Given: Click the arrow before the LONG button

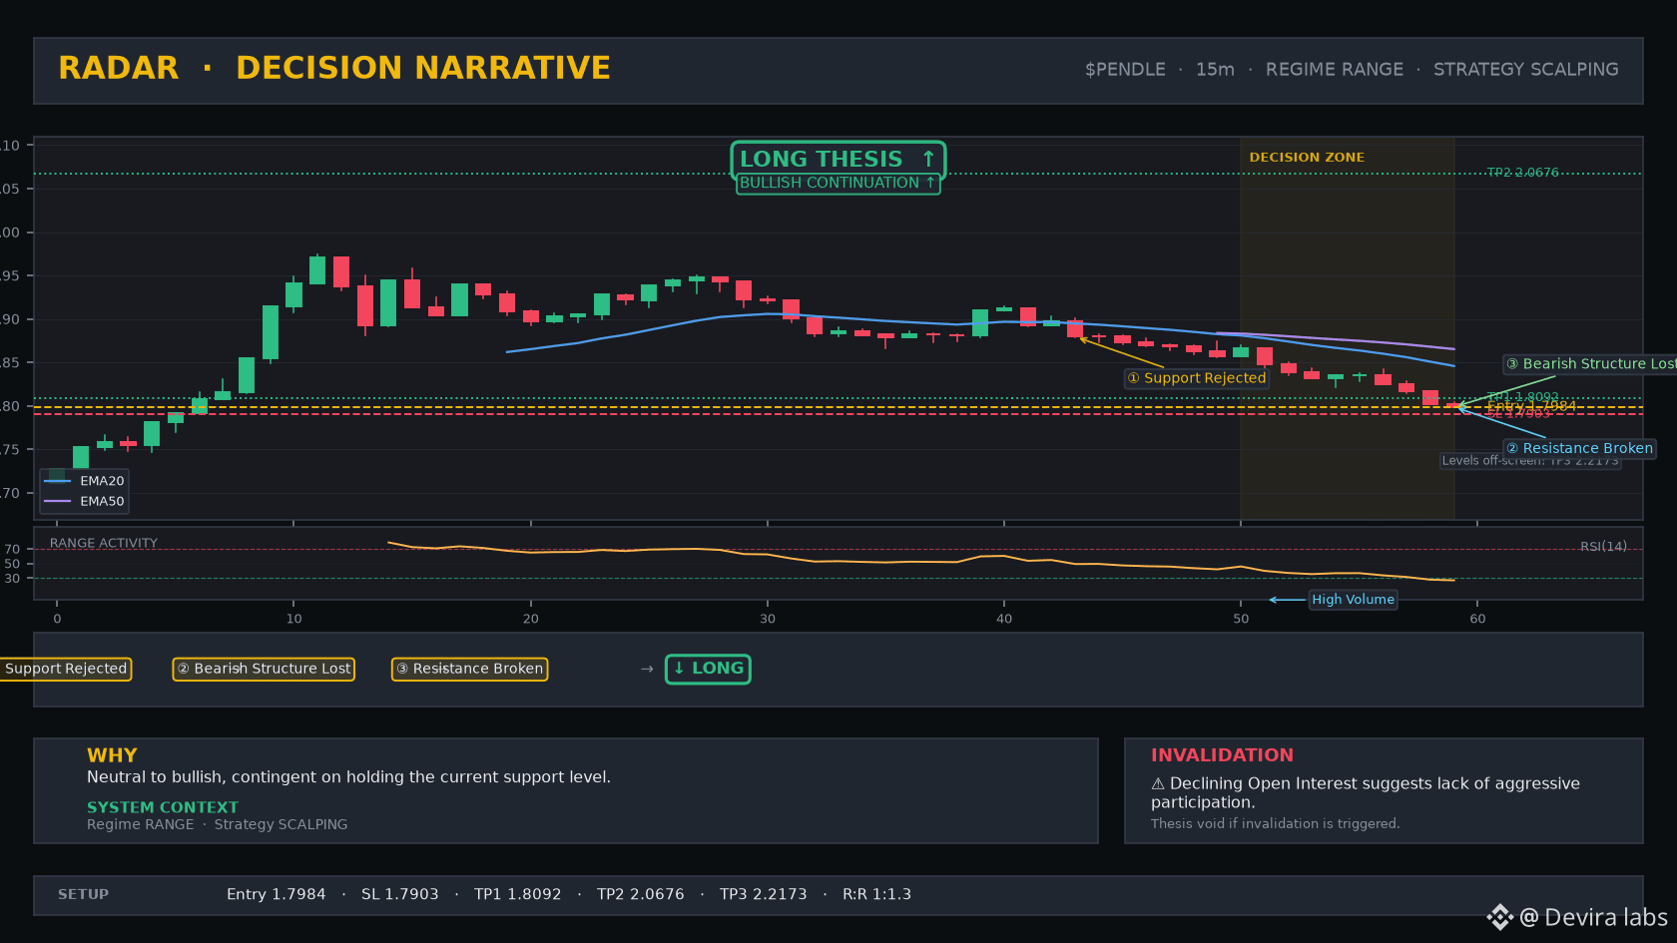Looking at the screenshot, I should coord(647,670).
